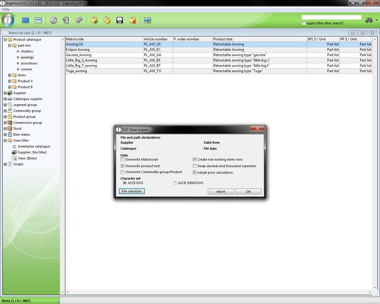Click the floppy disk save icon
380x304 pixels.
[119, 20]
